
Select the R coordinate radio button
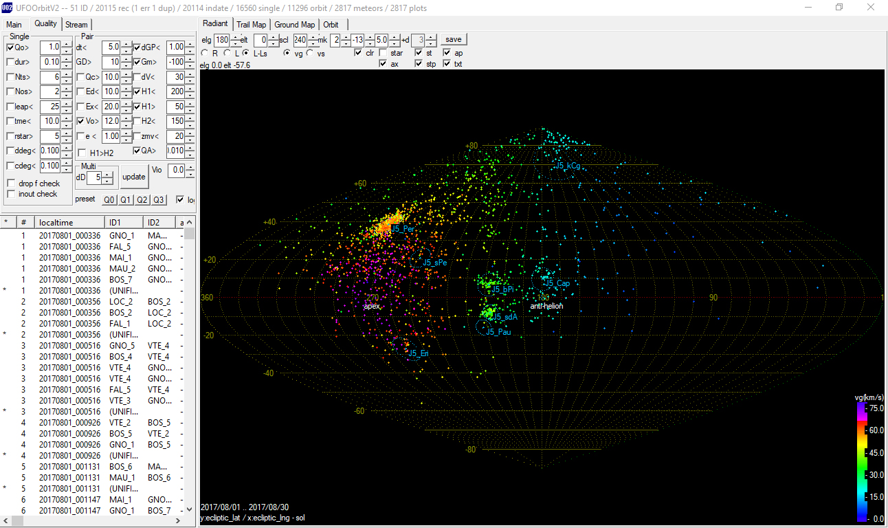(x=205, y=53)
